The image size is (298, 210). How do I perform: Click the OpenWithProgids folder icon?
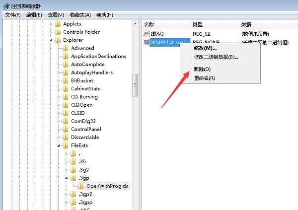pos(81,186)
